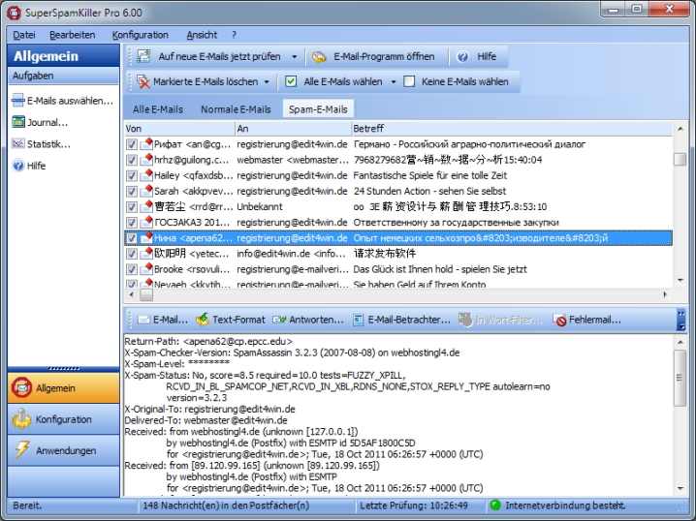
Task: Open Statistik in the sidebar
Action: [48, 144]
